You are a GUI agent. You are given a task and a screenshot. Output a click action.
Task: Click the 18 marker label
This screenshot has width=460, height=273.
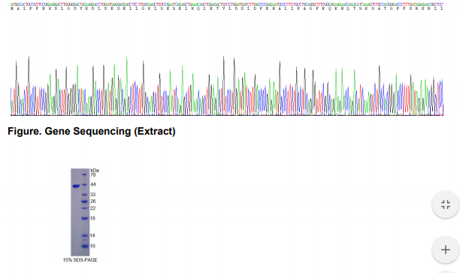click(x=92, y=218)
